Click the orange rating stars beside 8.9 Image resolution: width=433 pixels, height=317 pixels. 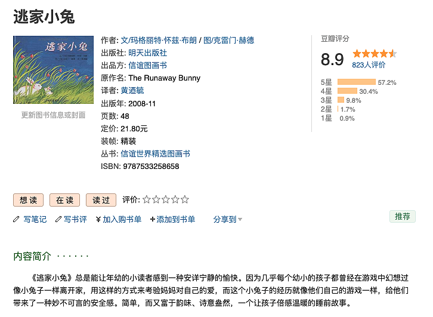tap(374, 54)
